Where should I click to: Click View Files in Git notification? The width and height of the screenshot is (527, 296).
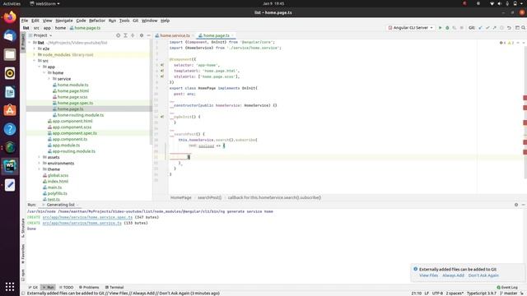point(428,275)
